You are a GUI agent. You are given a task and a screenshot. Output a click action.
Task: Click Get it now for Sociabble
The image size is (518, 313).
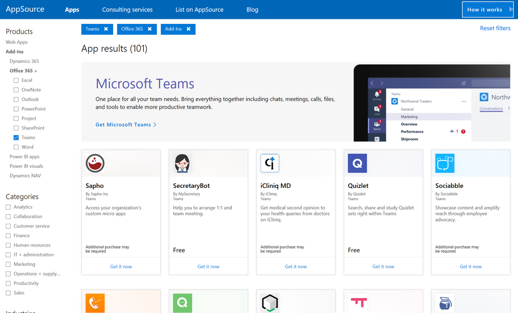click(x=471, y=266)
